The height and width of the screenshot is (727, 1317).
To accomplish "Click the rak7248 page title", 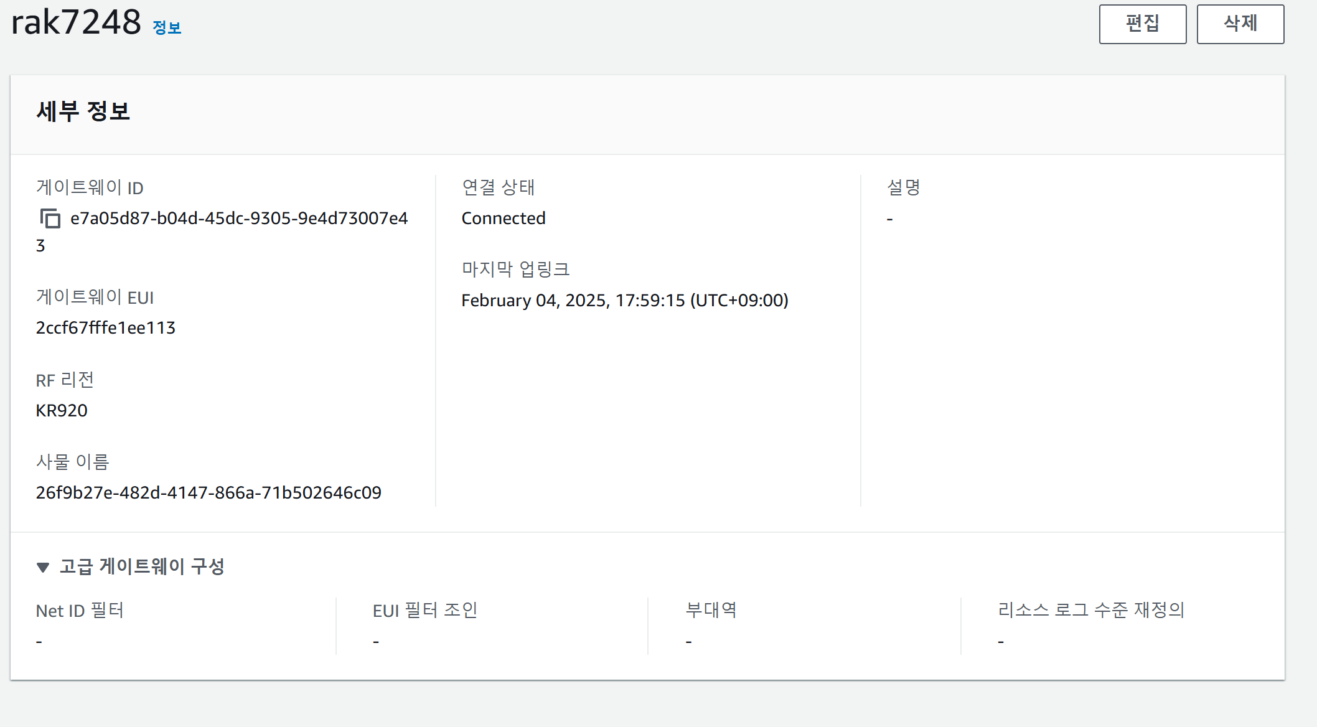I will pyautogui.click(x=77, y=22).
